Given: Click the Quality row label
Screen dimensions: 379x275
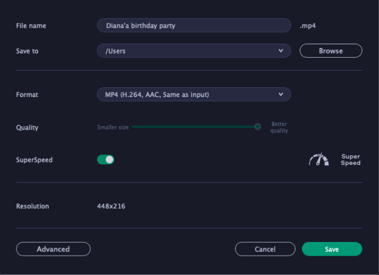Looking at the screenshot, I should point(27,128).
